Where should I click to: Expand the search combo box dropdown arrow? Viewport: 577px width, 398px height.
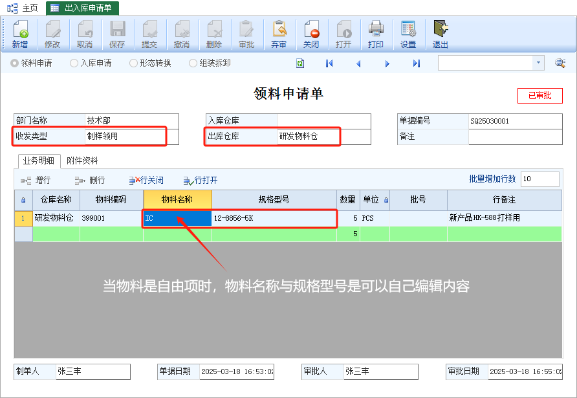[538, 63]
